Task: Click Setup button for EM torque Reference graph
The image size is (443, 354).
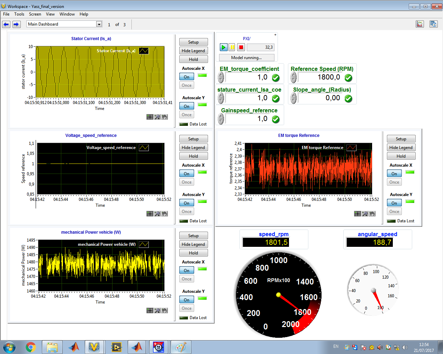Action: [x=401, y=139]
